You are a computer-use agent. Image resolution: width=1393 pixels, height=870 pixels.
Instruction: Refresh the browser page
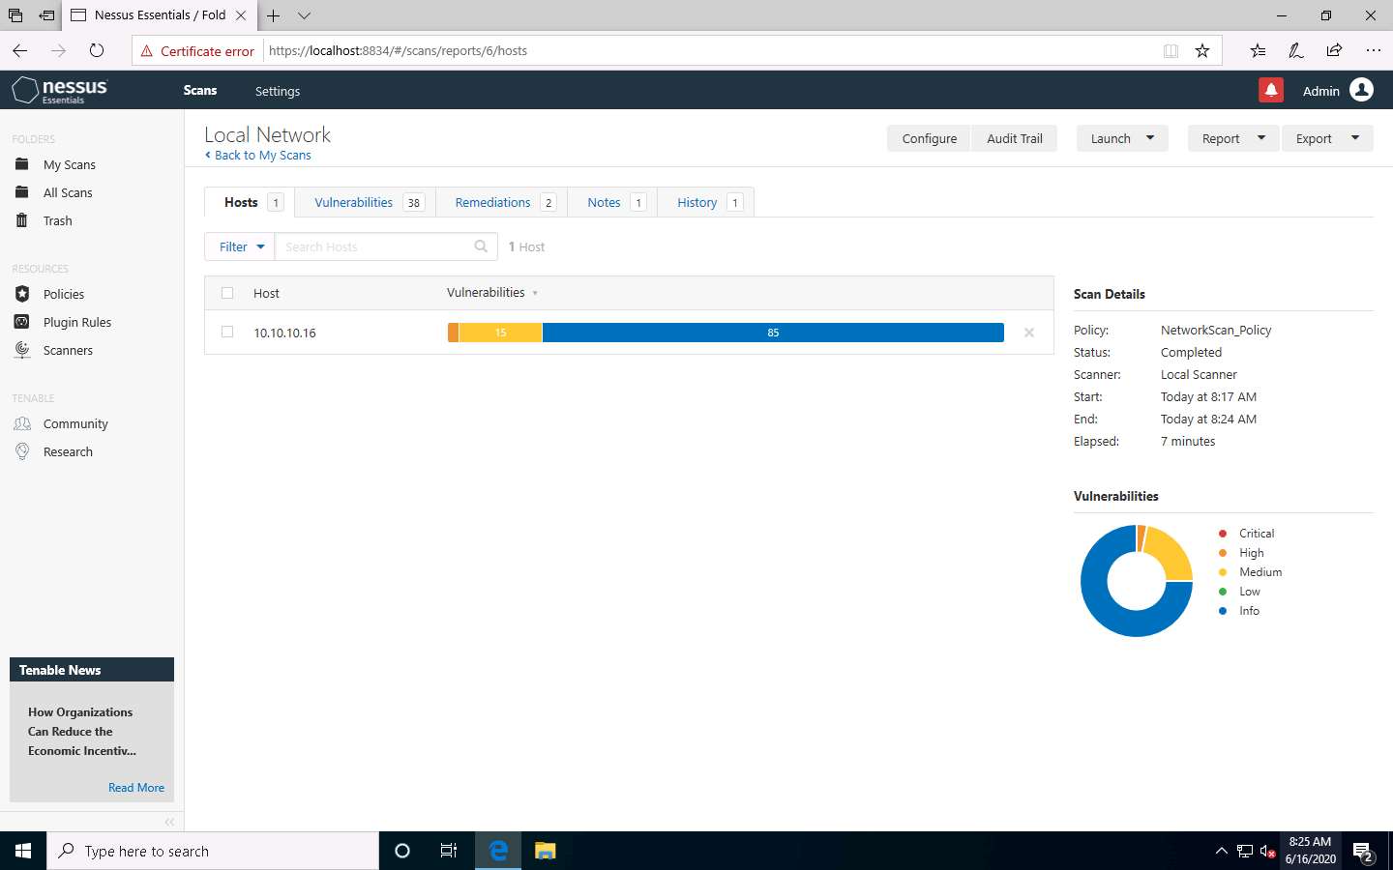tap(96, 50)
